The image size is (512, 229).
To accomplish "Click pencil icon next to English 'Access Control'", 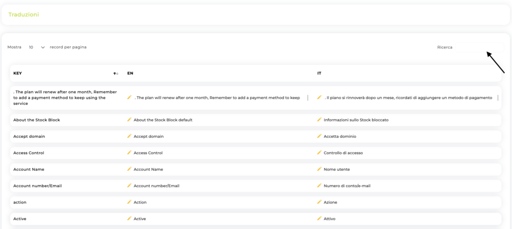I will pyautogui.click(x=129, y=153).
